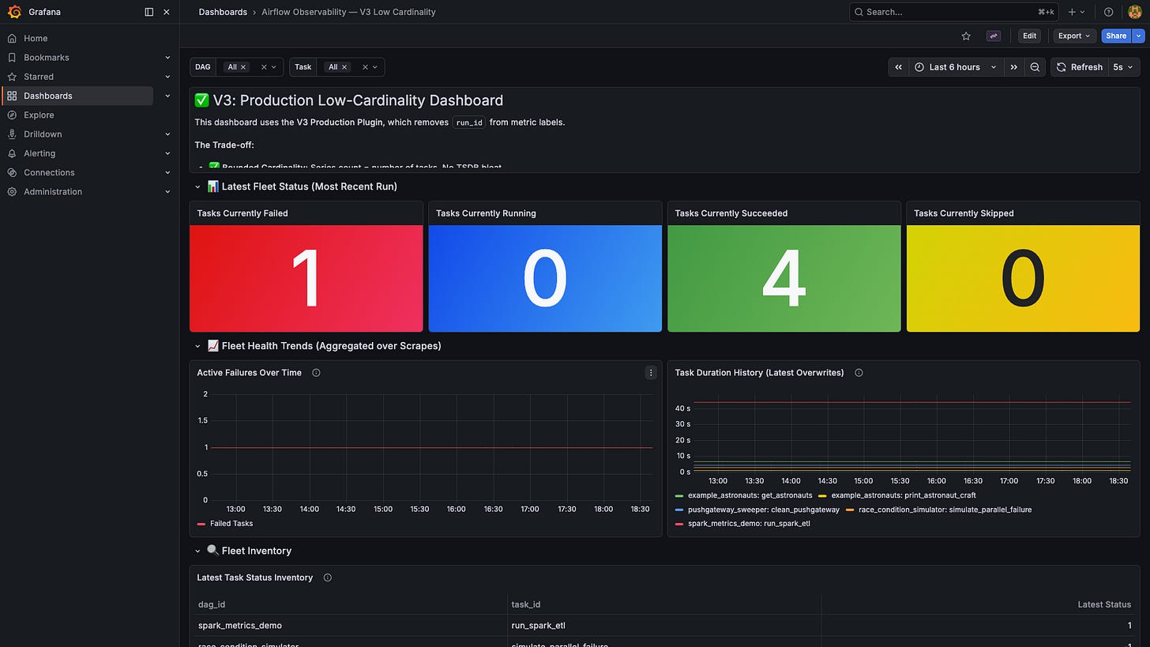
Task: Click the Tasks Currently Running panel
Action: (545, 267)
